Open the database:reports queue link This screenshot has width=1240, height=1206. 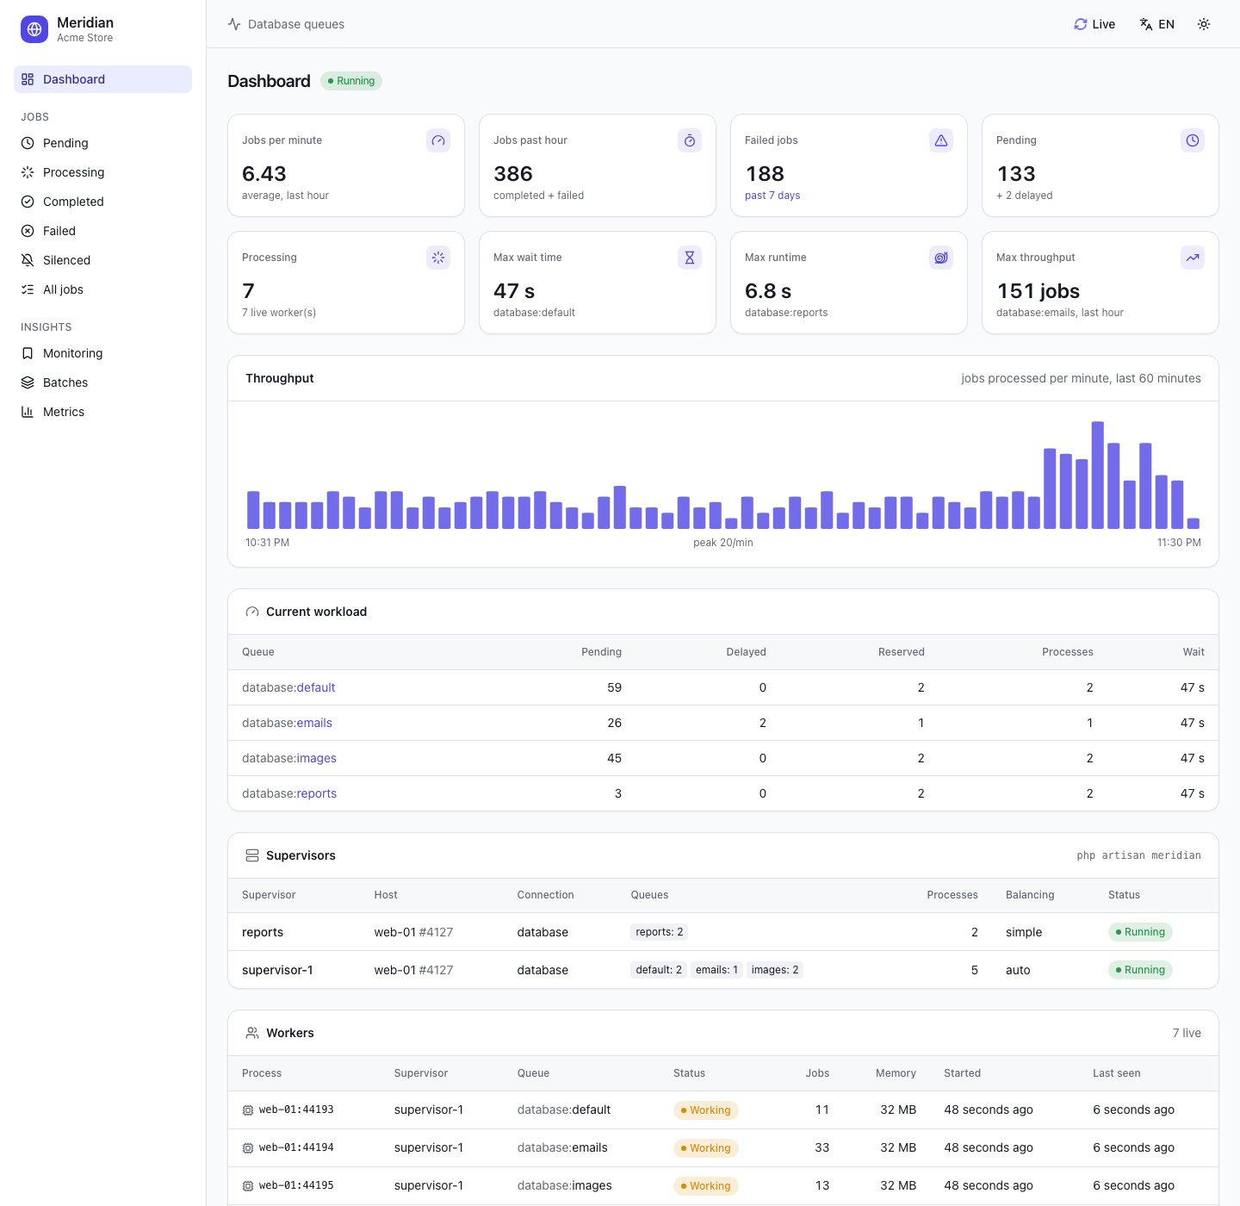pos(289,793)
